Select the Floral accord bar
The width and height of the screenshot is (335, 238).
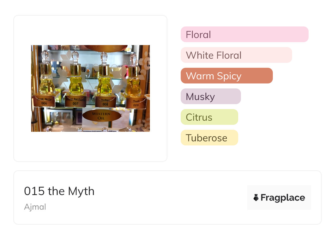click(x=244, y=34)
